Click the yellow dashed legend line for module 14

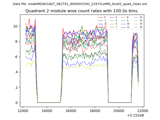coord(135,24)
